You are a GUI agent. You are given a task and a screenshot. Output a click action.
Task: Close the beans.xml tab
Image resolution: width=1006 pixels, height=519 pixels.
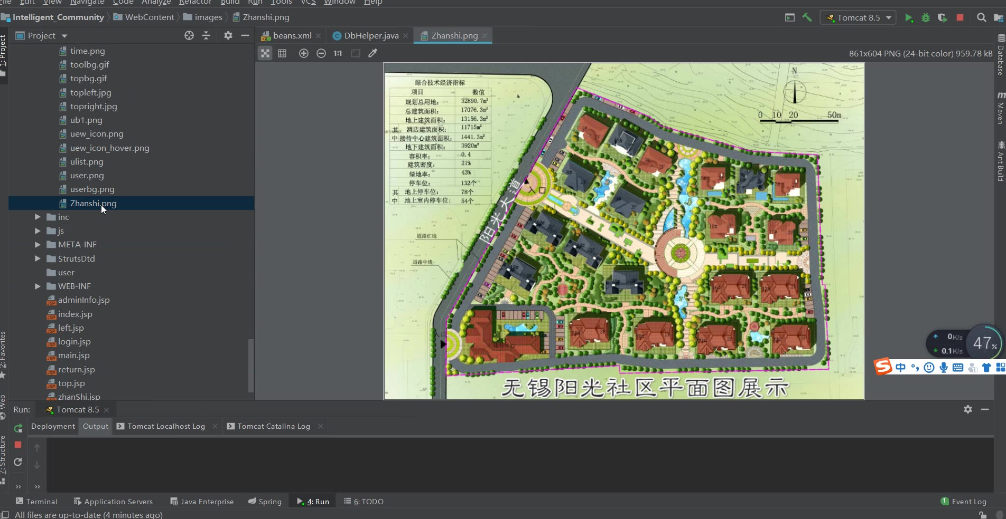click(x=318, y=35)
